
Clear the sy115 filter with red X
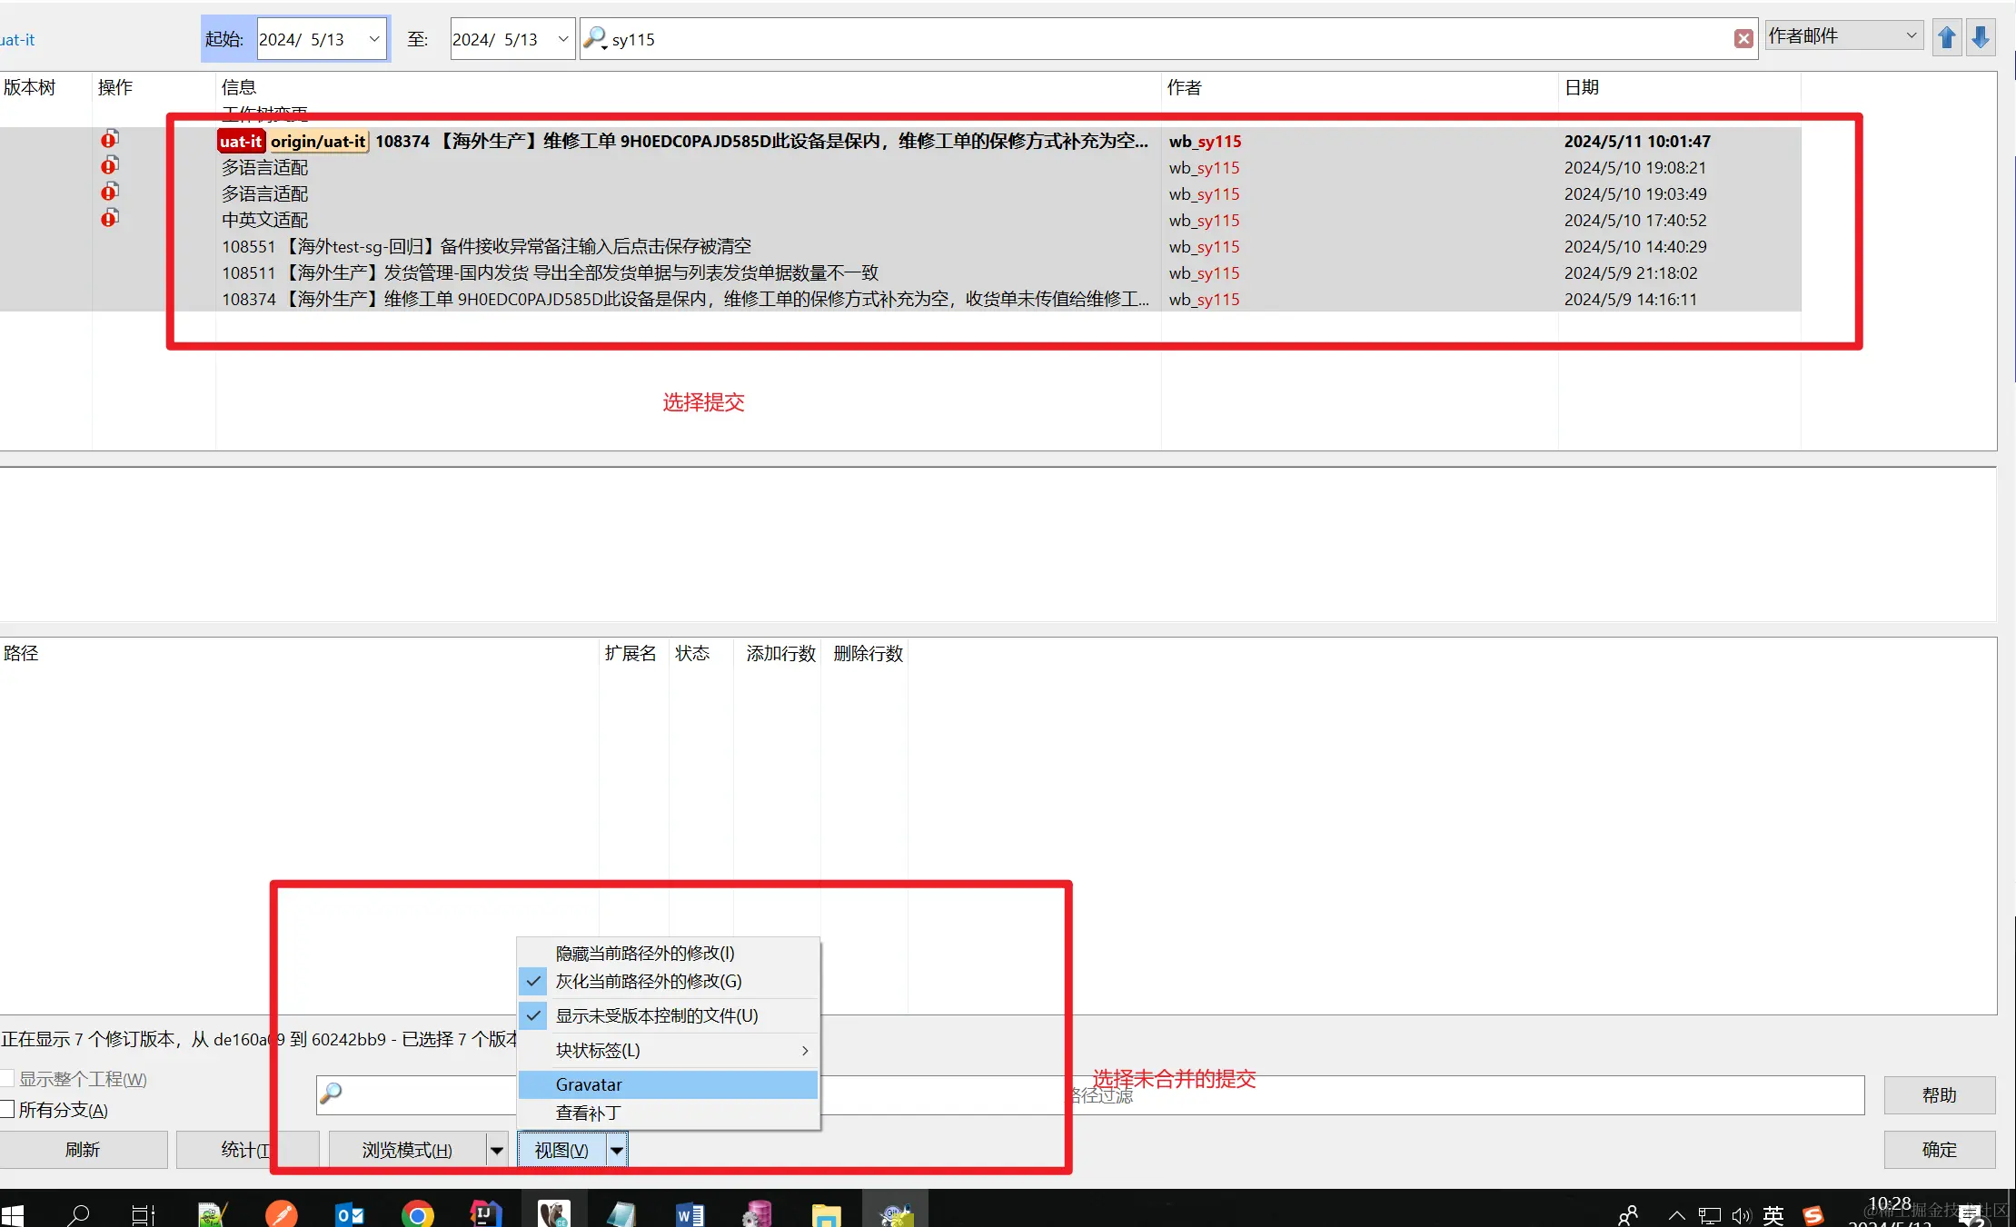coord(1743,38)
